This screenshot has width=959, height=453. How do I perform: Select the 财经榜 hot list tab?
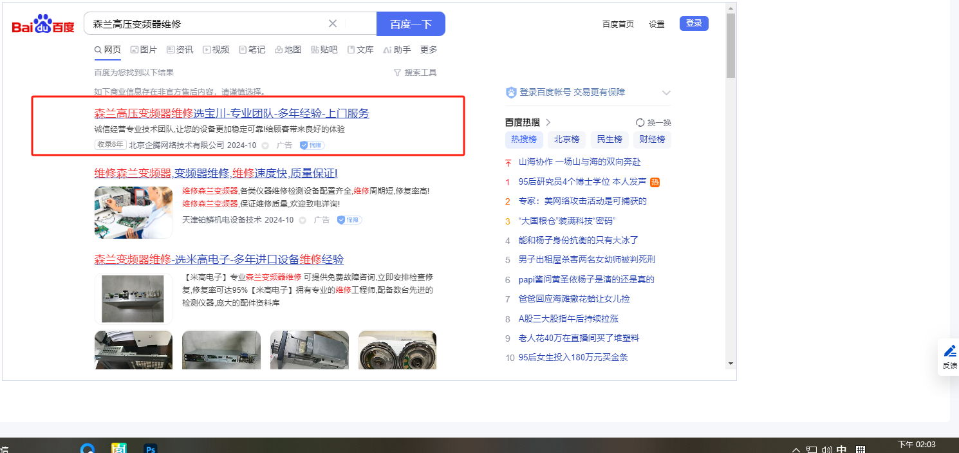(652, 139)
